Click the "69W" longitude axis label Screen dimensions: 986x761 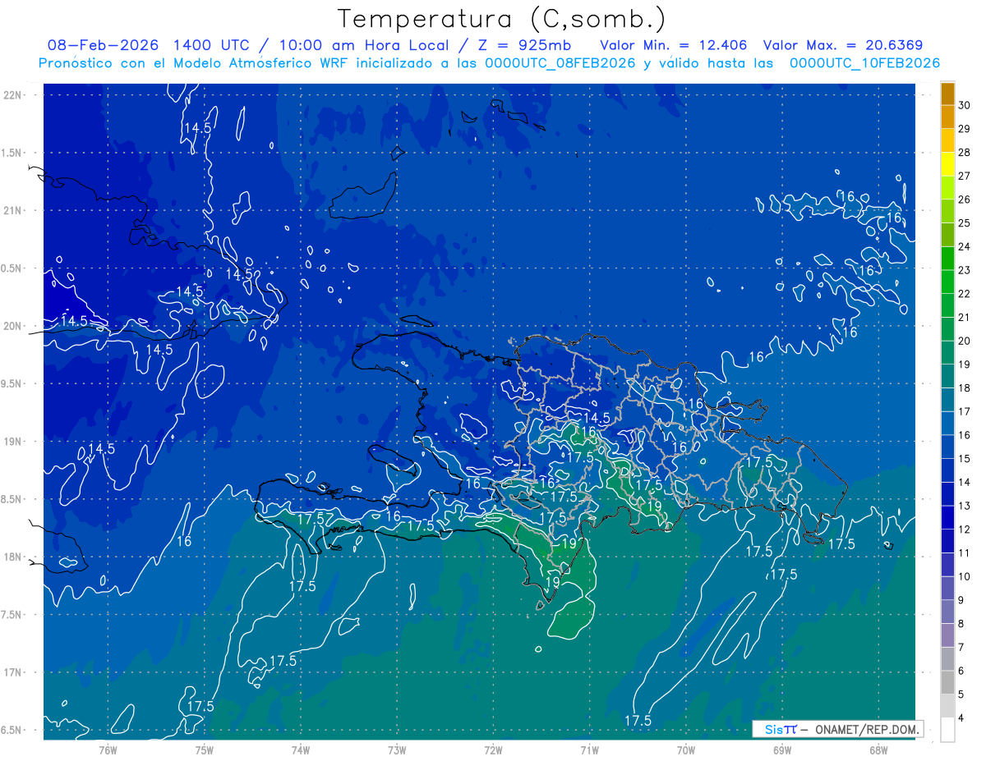click(782, 750)
